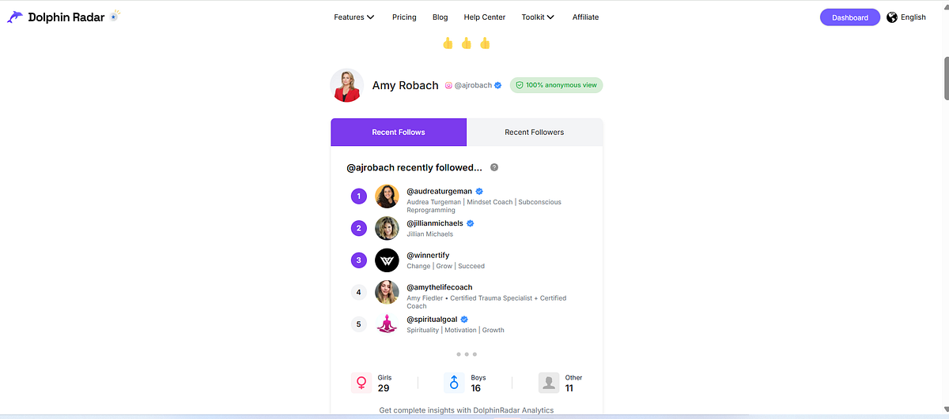Image resolution: width=949 pixels, height=419 pixels.
Task: Open Amy Robach's profile picture
Action: click(x=346, y=85)
